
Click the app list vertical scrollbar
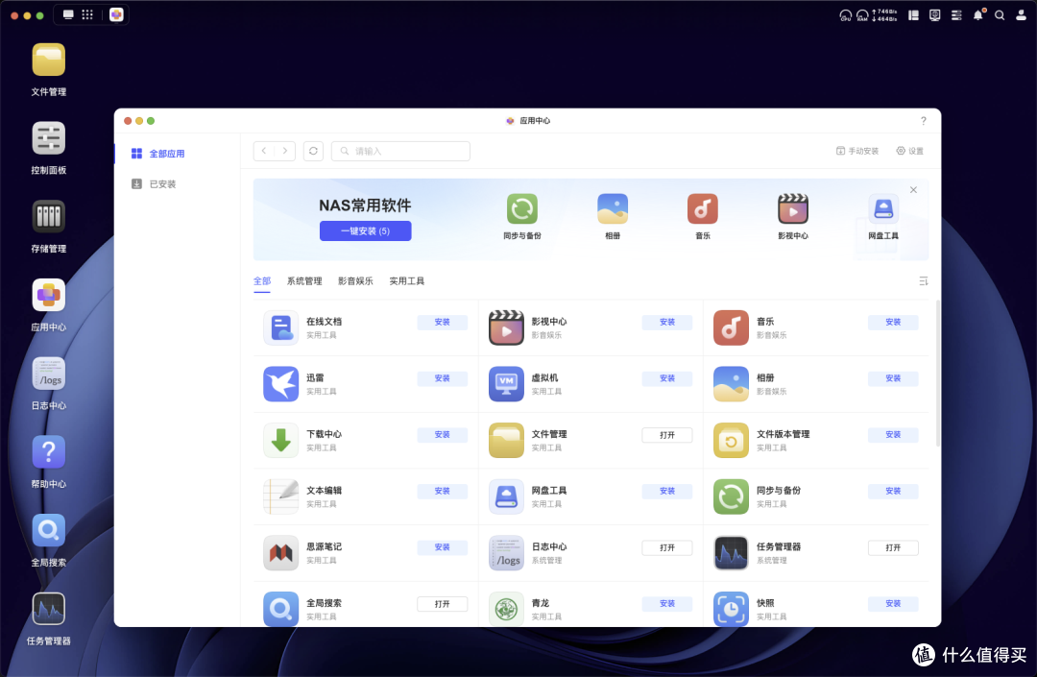[938, 374]
